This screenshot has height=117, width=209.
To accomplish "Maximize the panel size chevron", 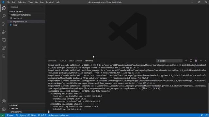I will (x=201, y=61).
